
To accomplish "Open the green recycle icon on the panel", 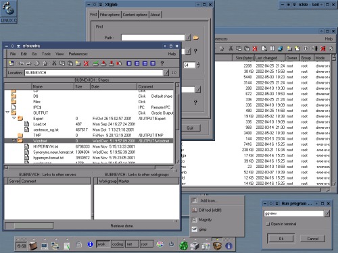I will [183, 246].
